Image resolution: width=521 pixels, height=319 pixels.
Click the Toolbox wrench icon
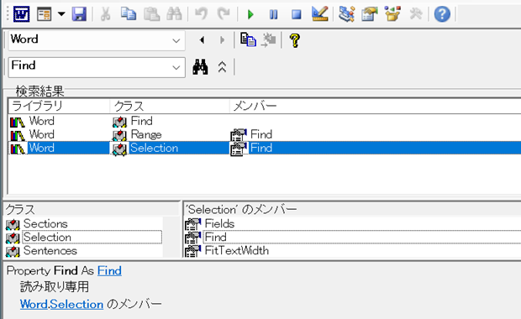[416, 14]
